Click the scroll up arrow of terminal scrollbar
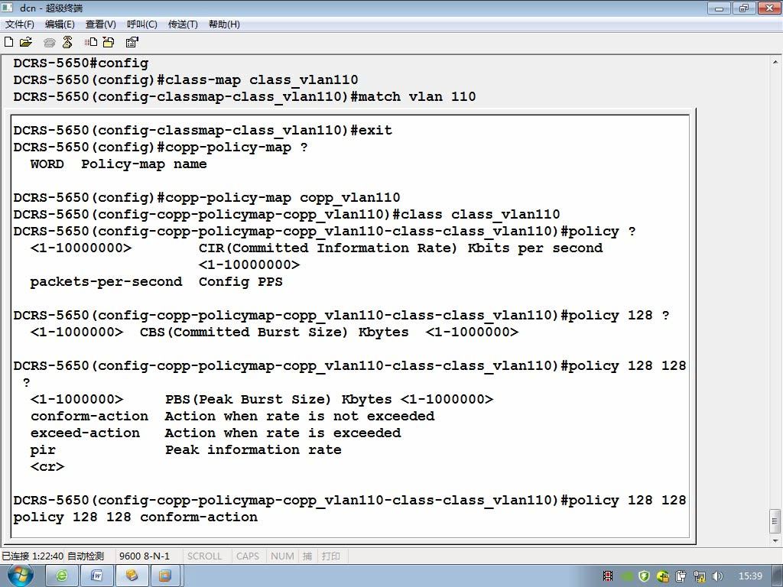The image size is (783, 587). click(775, 63)
